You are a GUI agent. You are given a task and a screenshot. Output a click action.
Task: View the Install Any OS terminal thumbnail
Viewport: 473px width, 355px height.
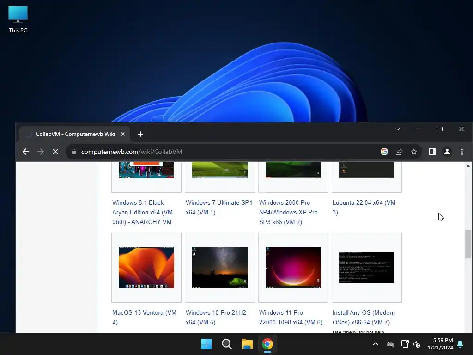(x=366, y=268)
